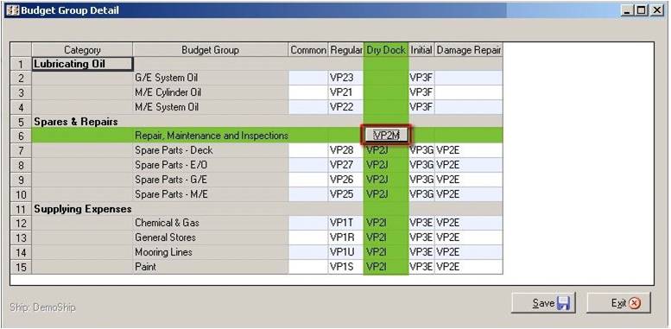Click the VP25 Regular cell for Spare Parts - M/E
Screen dimensions: 671x329
[x=345, y=194]
